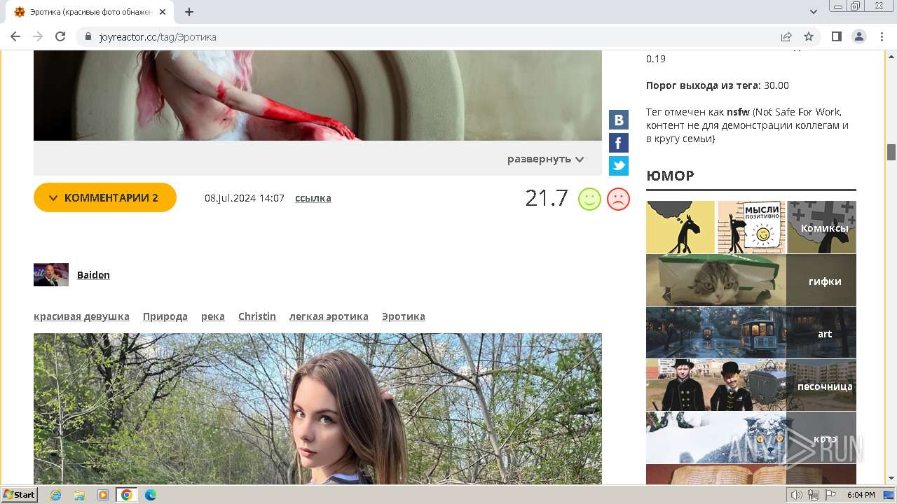Open media player from taskbar
This screenshot has width=897, height=504.
tap(103, 495)
